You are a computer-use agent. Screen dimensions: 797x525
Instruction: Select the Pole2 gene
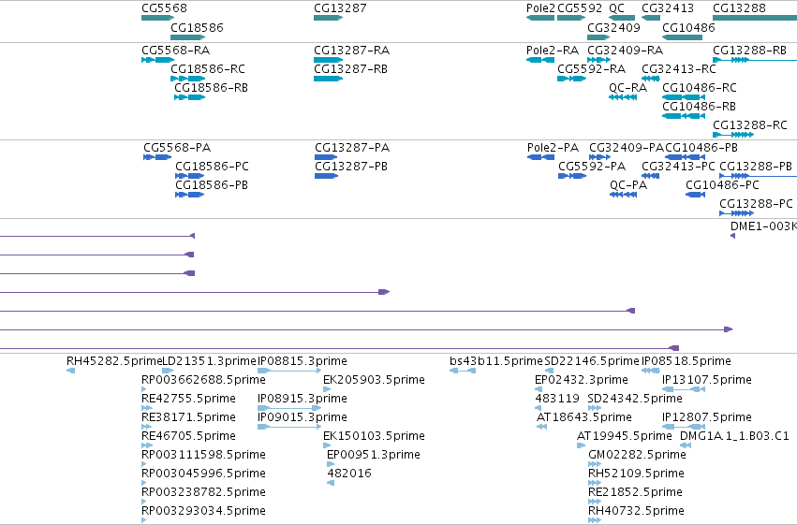(x=540, y=18)
